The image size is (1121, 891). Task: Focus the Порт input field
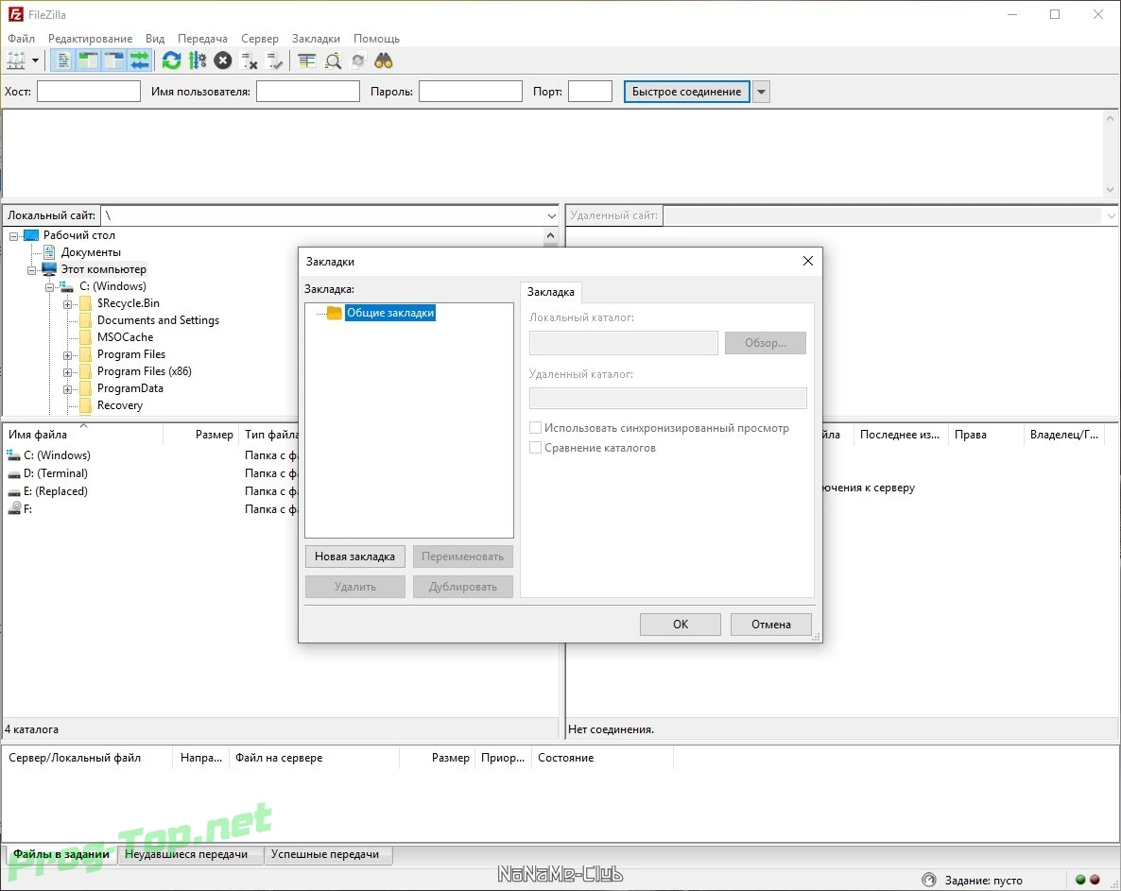pyautogui.click(x=590, y=92)
